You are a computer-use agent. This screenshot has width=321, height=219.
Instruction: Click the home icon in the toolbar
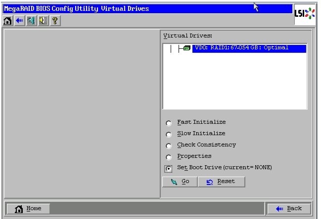point(7,21)
